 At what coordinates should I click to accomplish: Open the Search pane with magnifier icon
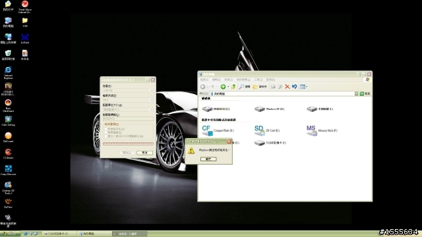tap(245, 86)
